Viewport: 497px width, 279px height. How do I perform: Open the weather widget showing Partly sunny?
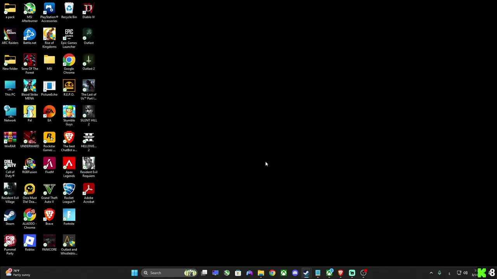(x=18, y=273)
